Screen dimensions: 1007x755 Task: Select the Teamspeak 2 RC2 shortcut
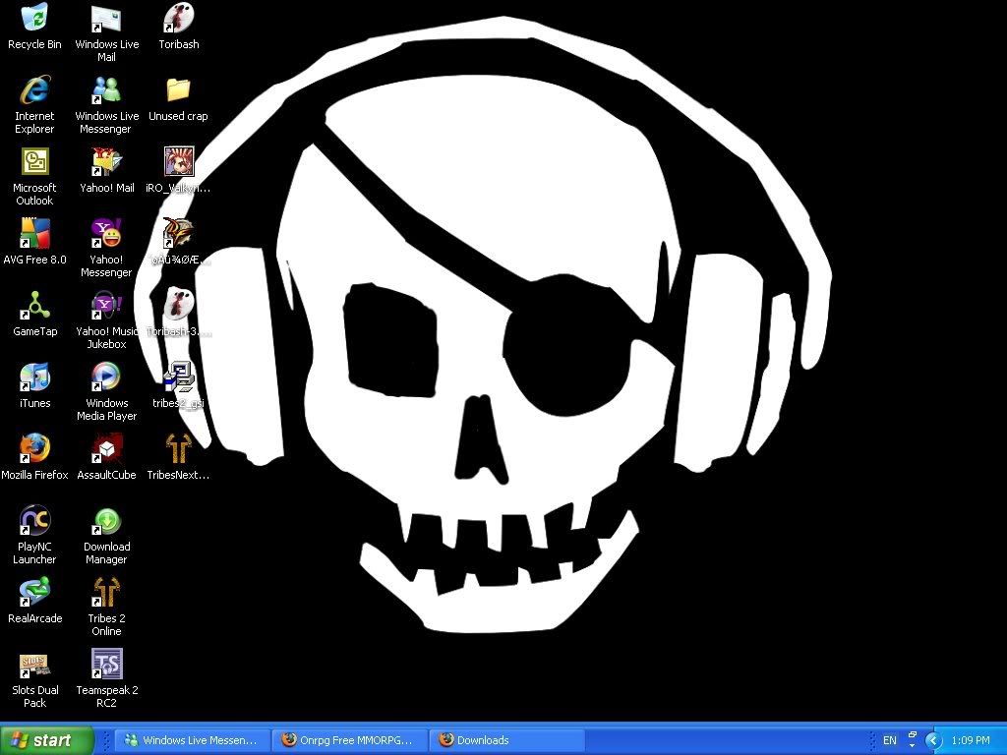coord(106,665)
